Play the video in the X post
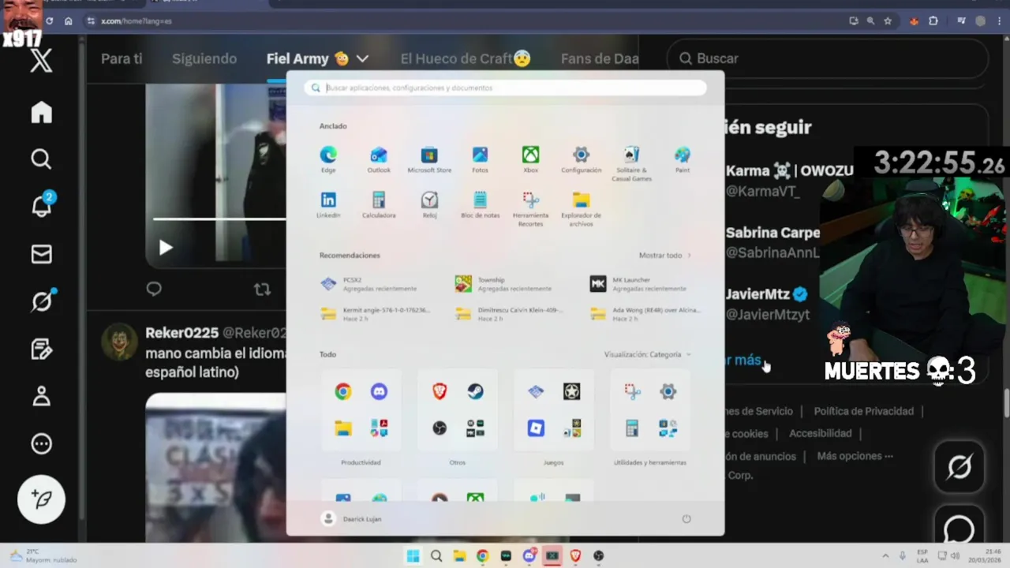 (166, 248)
